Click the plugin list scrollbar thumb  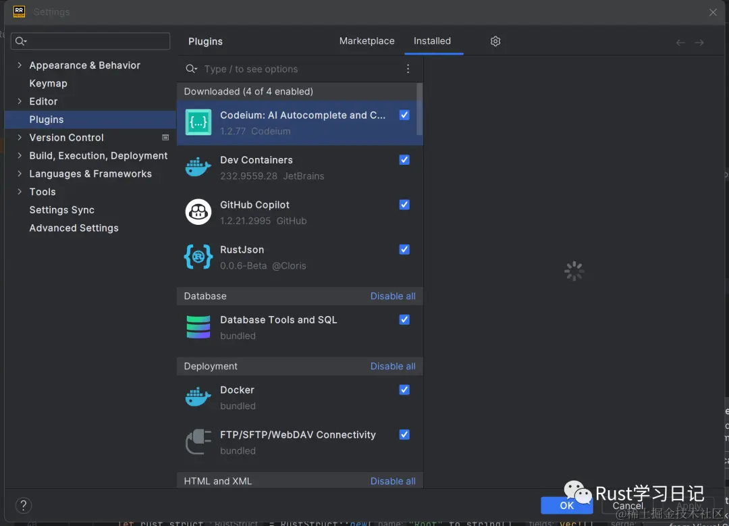[x=420, y=109]
